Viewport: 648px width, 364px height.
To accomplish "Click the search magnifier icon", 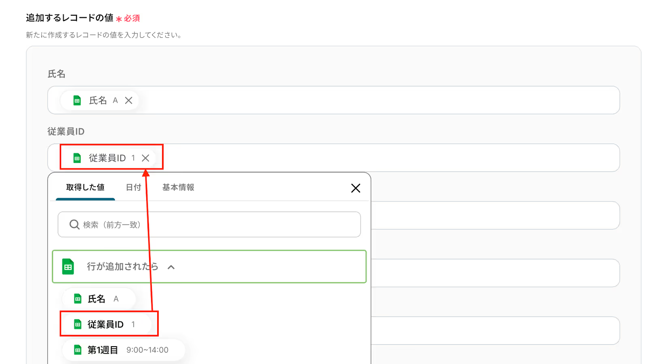I will click(74, 224).
